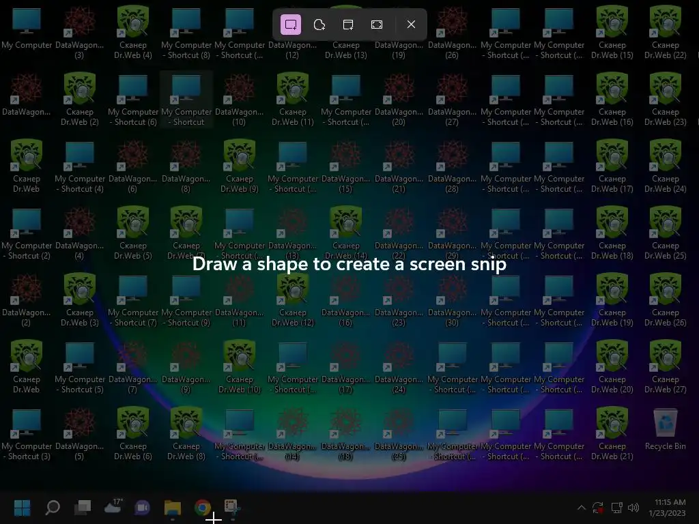The image size is (699, 524).
Task: Select My Computer - Shortcut (8)
Action: (x=186, y=33)
